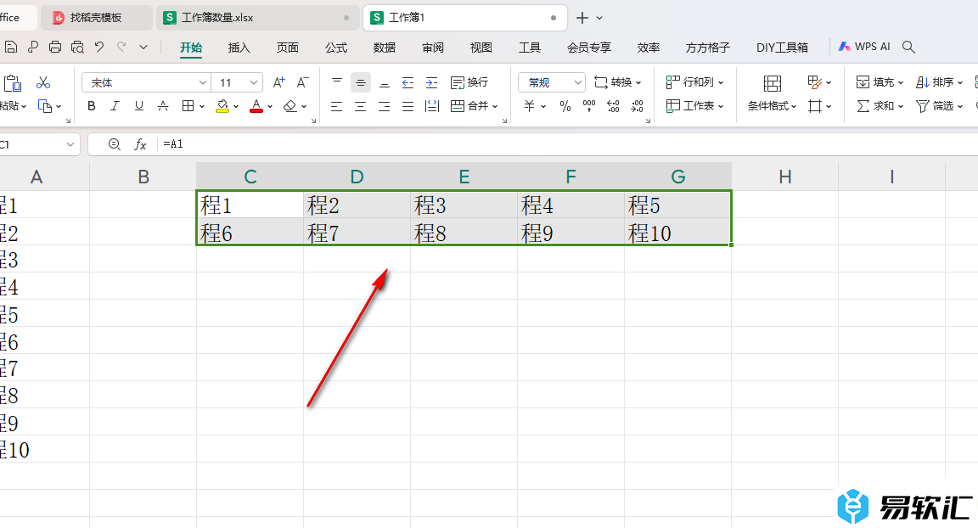
Task: Click the table style icon
Action: click(x=815, y=82)
